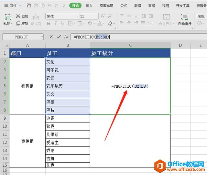The height and width of the screenshot is (175, 207).
Task: Click the Redo arrow icon
Action: [57, 5]
